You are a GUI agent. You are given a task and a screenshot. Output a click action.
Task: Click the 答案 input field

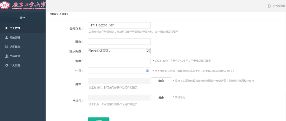(x=119, y=61)
